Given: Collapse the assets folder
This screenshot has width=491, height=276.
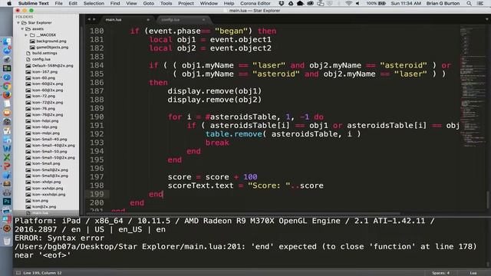Looking at the screenshot, I should 23,29.
